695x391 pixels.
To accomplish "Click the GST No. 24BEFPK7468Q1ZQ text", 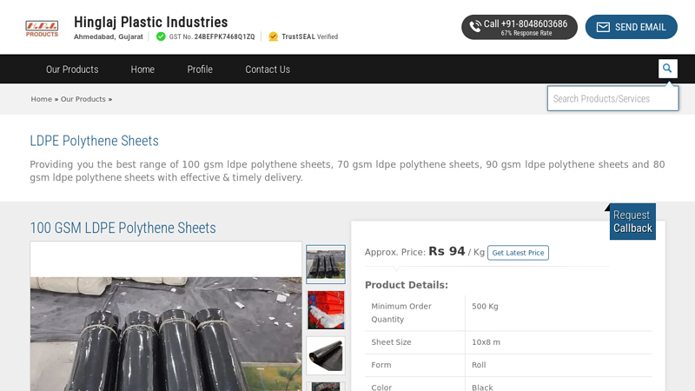I will coord(212,36).
